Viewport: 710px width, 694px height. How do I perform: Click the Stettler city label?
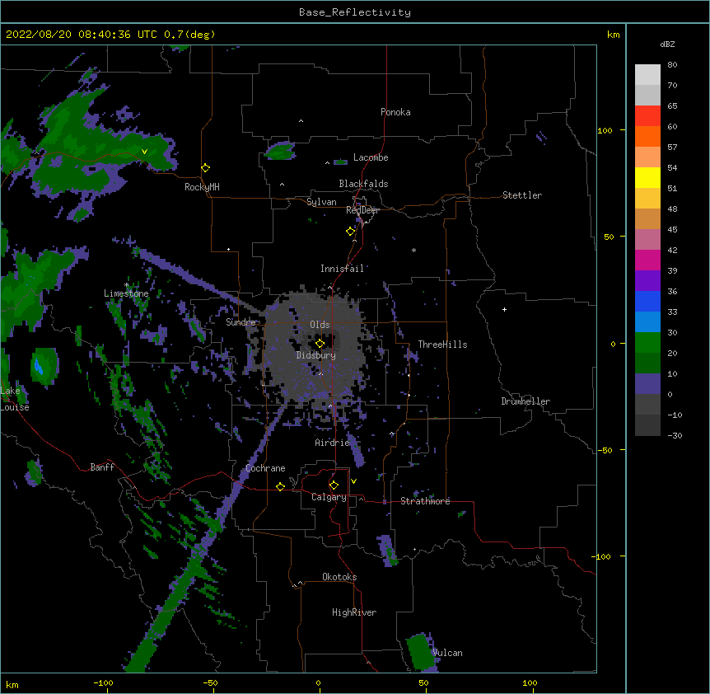521,195
